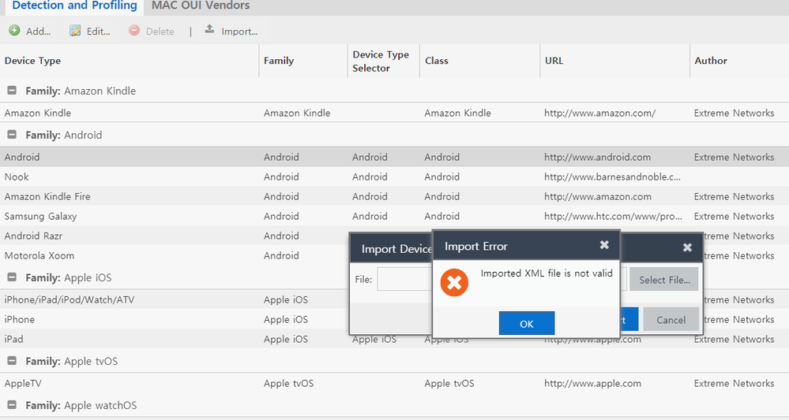The image size is (789, 420).
Task: Collapse the Apple watchOS family group
Action: [12, 405]
